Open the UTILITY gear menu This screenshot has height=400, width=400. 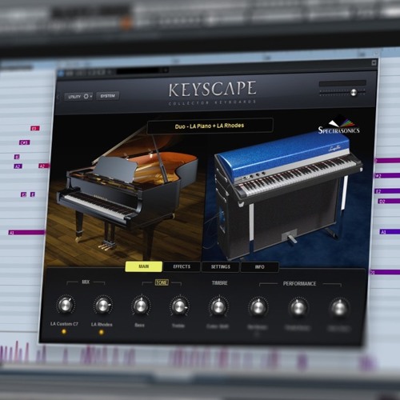click(78, 96)
